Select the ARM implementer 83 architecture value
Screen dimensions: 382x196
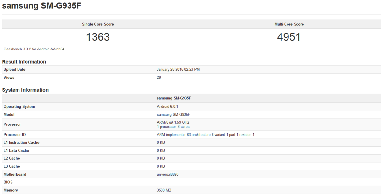tap(206, 135)
